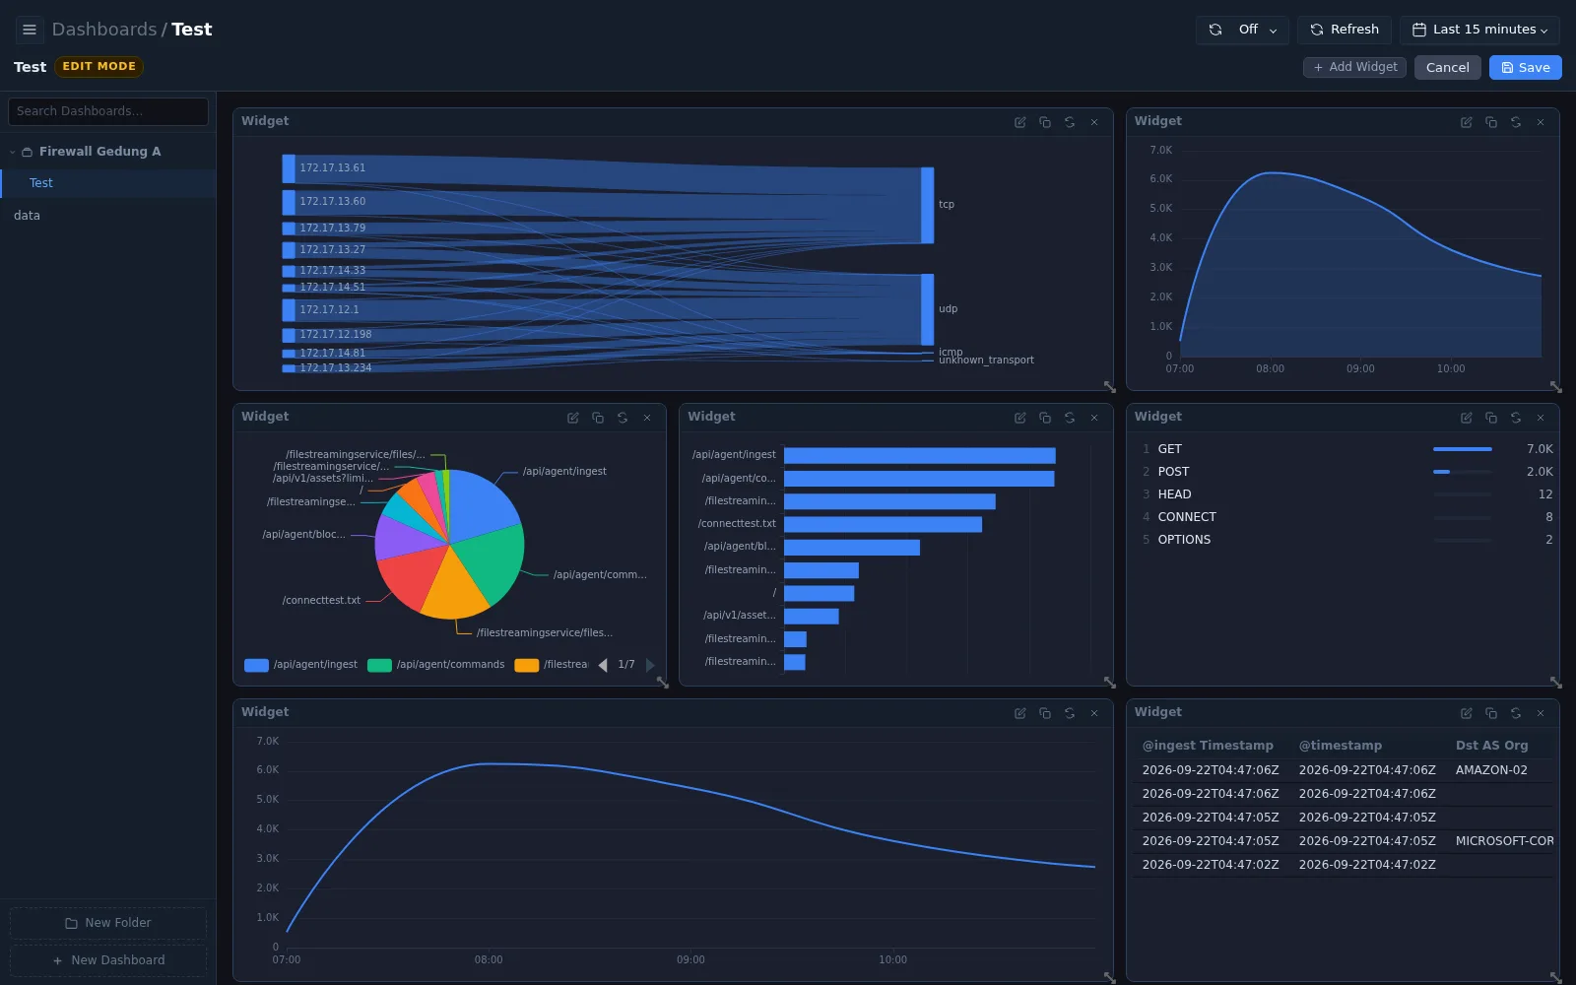
Task: Grab resize handle of pie chart widget
Action: pyautogui.click(x=663, y=682)
